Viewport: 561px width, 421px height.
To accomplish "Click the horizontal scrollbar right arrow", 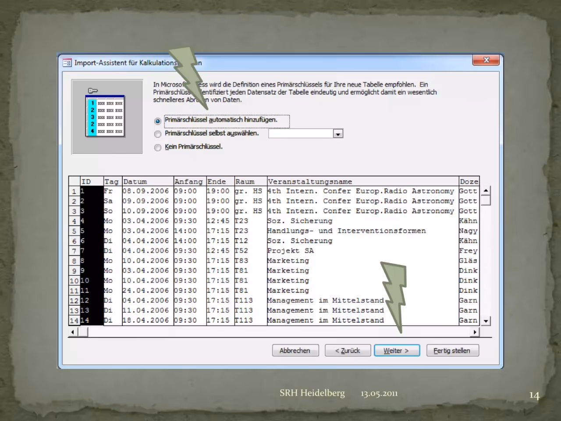I will coord(475,332).
